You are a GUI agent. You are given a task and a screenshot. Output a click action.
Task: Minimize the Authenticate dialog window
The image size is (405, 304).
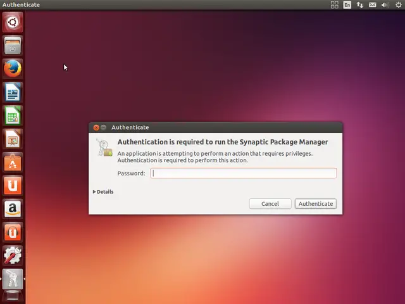click(104, 127)
